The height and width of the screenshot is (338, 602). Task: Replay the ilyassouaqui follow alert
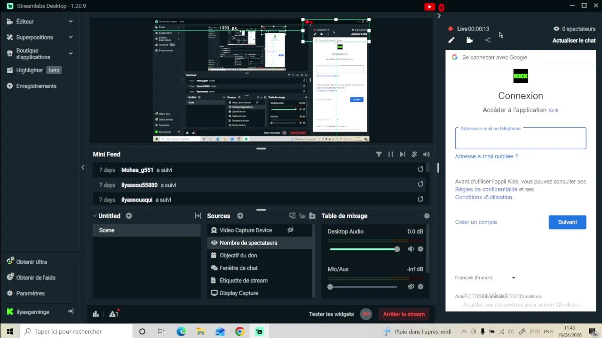pos(420,200)
